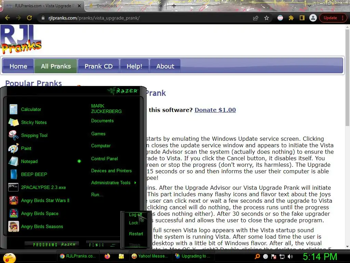This screenshot has height=263, width=350.
Task: Reload the page with the refresh icon
Action: tap(29, 18)
